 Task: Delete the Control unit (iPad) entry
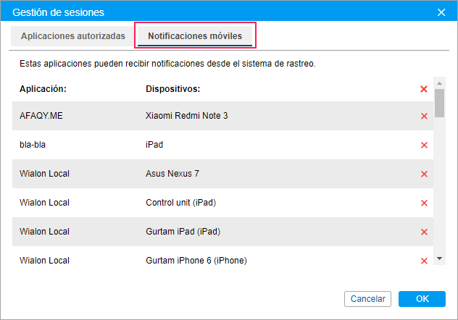coord(424,203)
